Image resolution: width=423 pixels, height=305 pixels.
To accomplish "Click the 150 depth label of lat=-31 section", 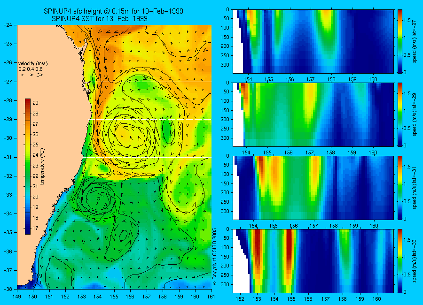I will 225,183.
